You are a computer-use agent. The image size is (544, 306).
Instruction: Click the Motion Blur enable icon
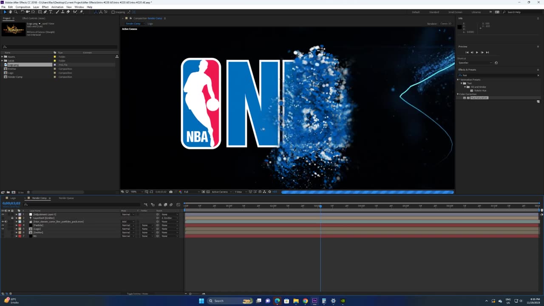coord(171,205)
